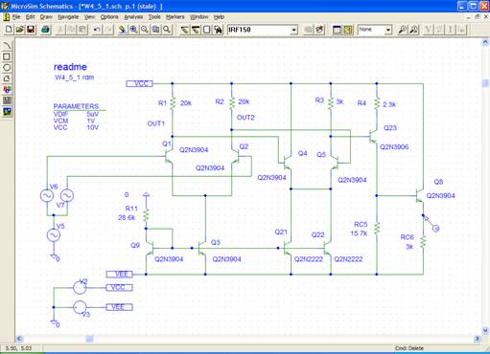Open the Options menu

[x=109, y=17]
